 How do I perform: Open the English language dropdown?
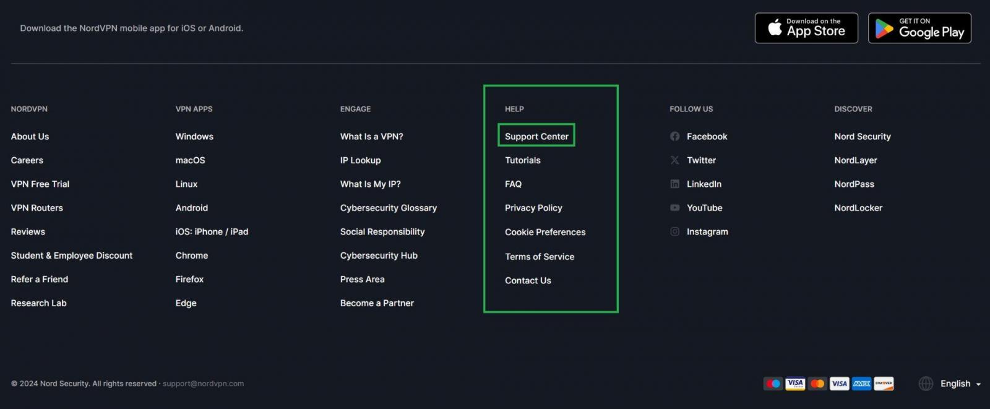pos(960,384)
